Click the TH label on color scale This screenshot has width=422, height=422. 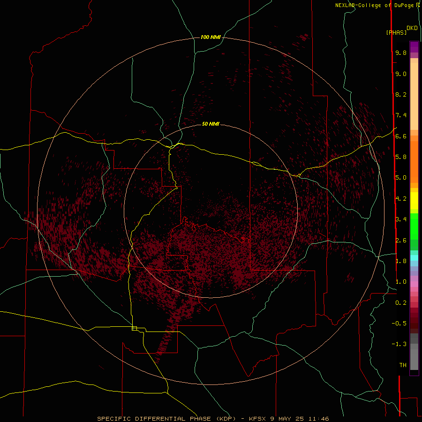click(403, 365)
